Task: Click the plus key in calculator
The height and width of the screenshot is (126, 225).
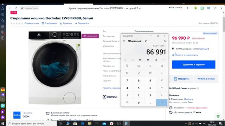Action: click(162, 95)
